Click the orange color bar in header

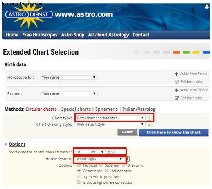[176, 53]
